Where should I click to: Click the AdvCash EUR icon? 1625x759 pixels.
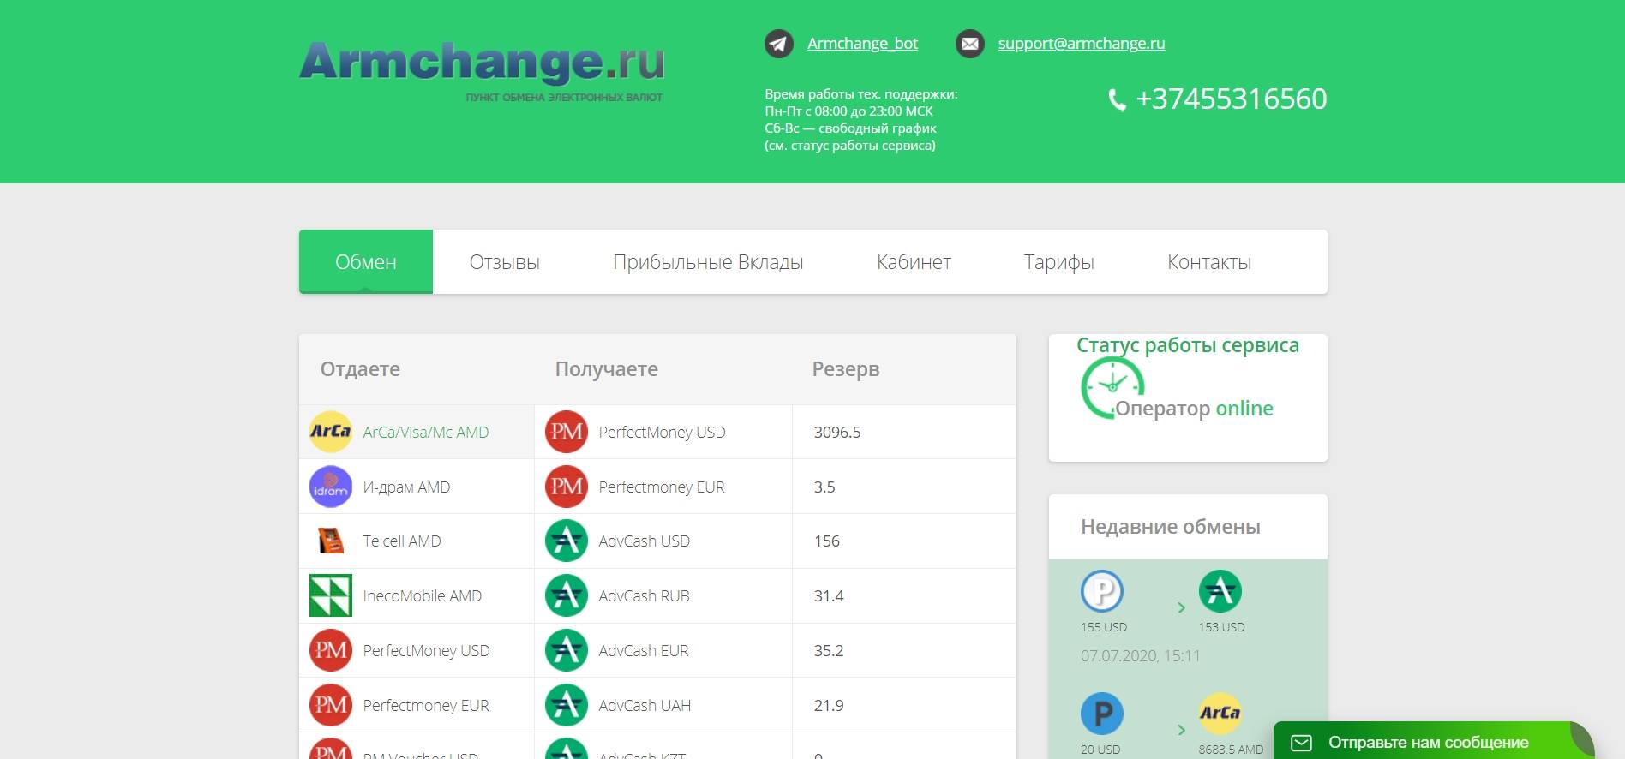pyautogui.click(x=567, y=650)
